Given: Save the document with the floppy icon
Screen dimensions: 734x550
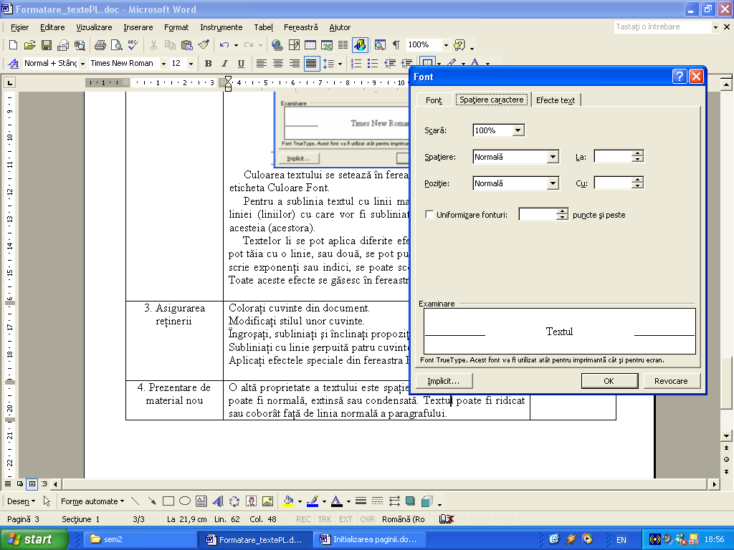Looking at the screenshot, I should pyautogui.click(x=47, y=45).
